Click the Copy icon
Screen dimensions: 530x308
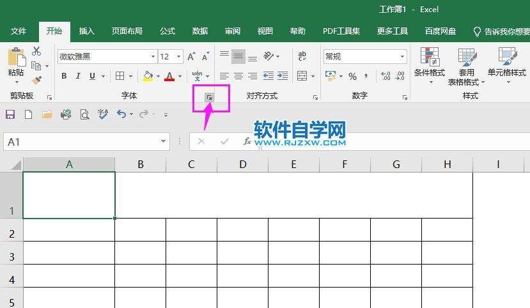pyautogui.click(x=36, y=66)
